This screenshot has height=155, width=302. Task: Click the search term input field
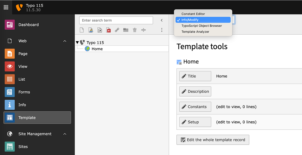coord(116,20)
